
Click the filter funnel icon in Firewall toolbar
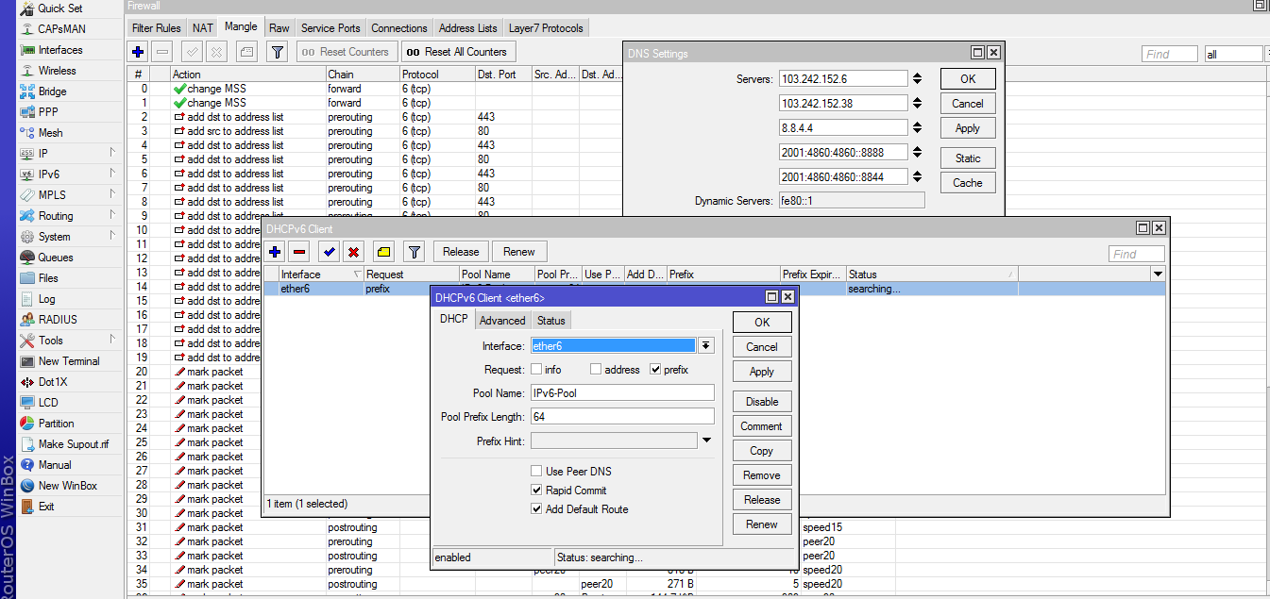[277, 52]
